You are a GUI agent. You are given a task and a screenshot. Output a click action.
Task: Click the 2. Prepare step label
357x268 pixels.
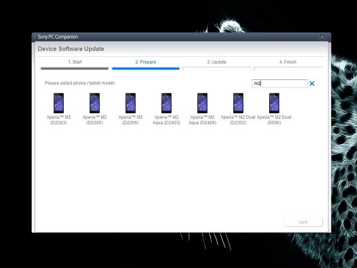click(146, 62)
